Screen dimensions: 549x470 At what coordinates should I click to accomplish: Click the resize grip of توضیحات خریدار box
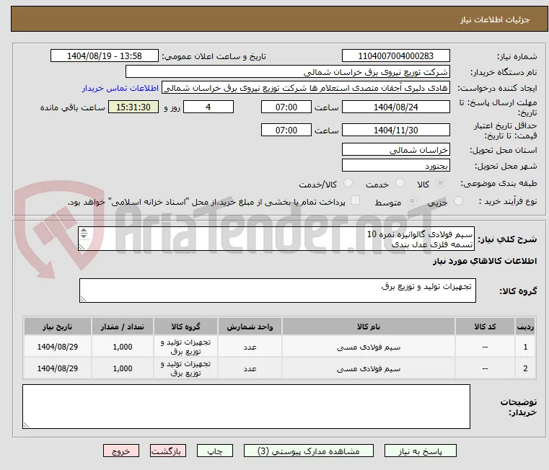click(x=26, y=425)
